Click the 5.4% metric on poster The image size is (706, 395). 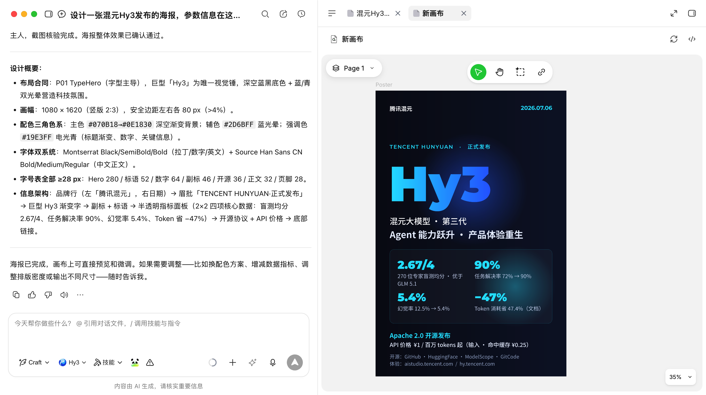click(x=412, y=297)
